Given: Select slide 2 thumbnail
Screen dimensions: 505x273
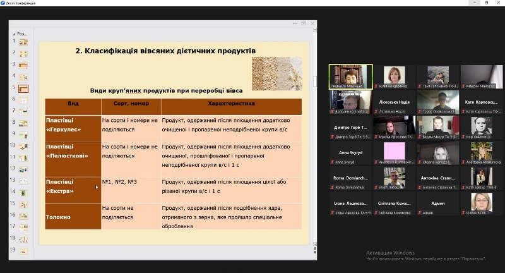Looking at the screenshot, I should click(x=23, y=54).
